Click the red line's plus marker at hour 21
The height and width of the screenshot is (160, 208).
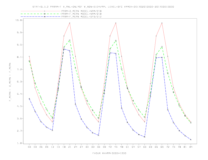click(70, 23)
